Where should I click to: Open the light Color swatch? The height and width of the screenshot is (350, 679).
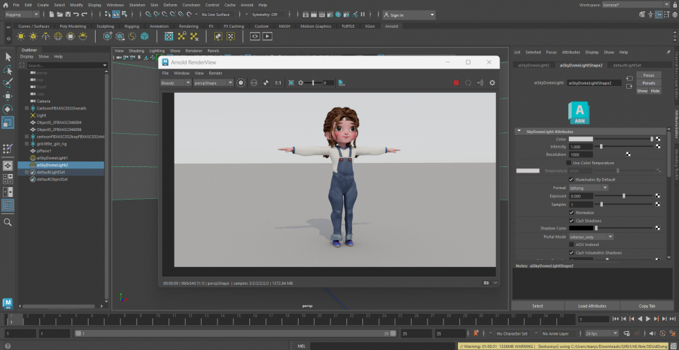(581, 139)
